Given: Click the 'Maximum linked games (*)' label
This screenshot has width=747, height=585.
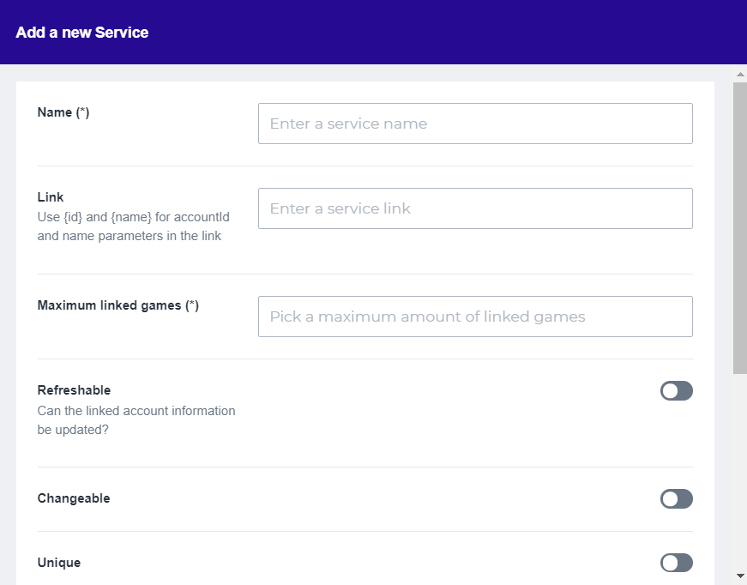Looking at the screenshot, I should pos(118,305).
